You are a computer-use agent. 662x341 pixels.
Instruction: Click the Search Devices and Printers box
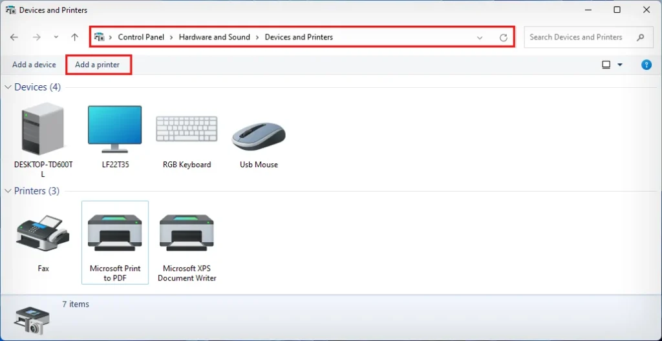tap(579, 37)
